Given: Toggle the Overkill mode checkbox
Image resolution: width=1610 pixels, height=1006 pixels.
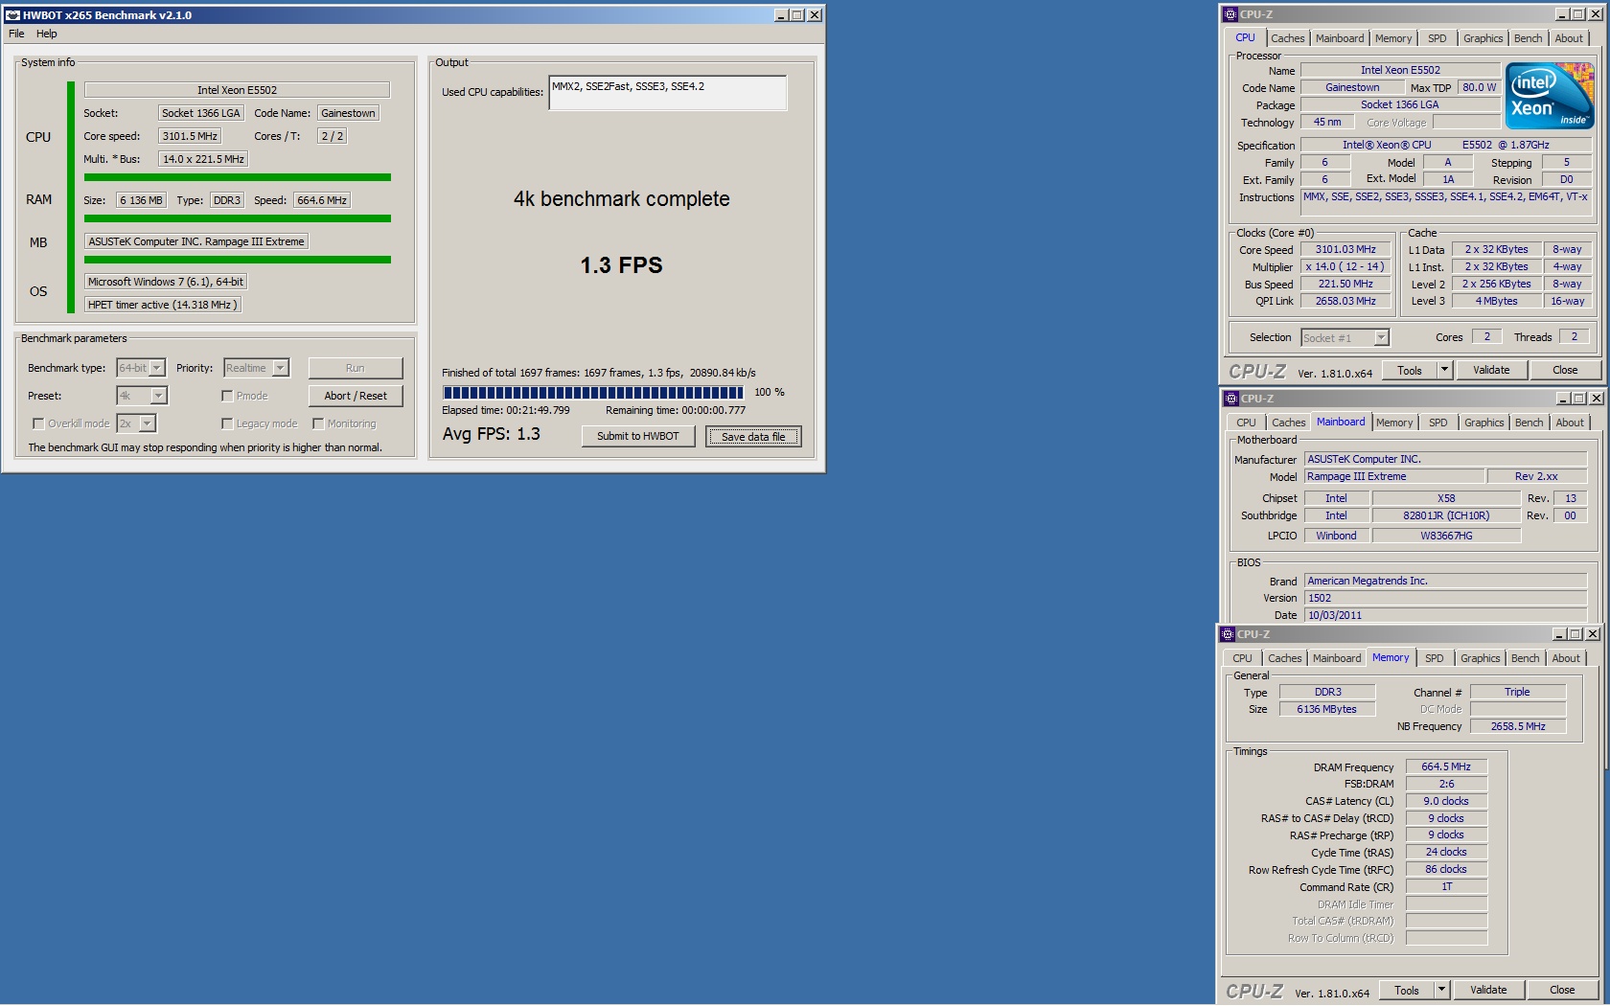Looking at the screenshot, I should point(38,423).
